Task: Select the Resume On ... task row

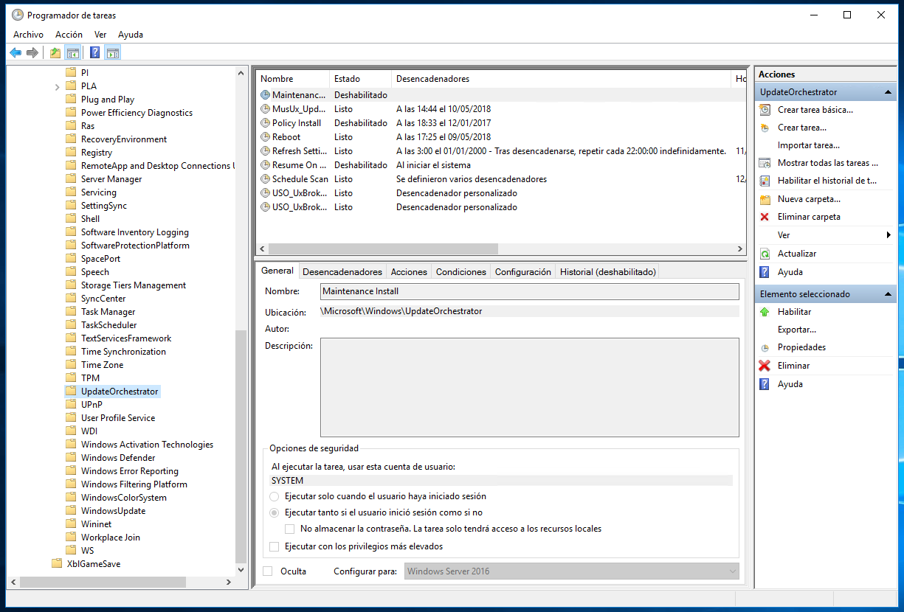Action: point(500,165)
